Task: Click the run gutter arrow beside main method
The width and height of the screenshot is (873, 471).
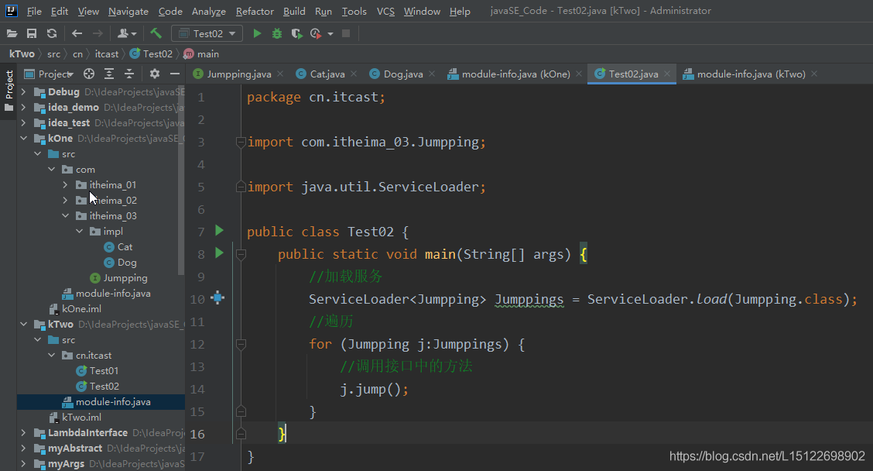Action: point(219,253)
